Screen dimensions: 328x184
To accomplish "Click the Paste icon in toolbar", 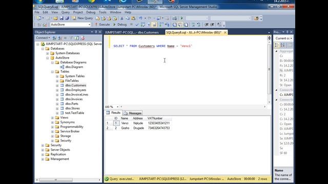I will point(133,18).
